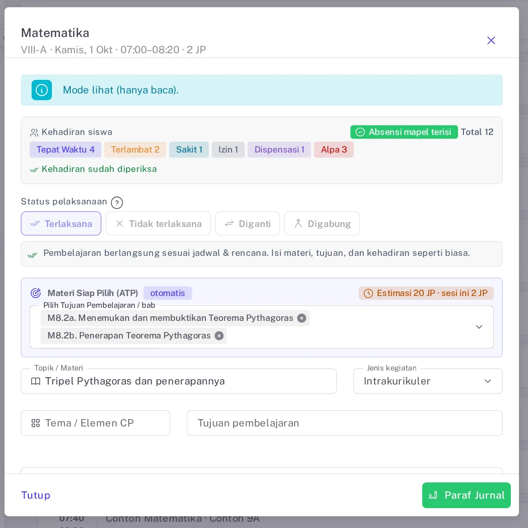This screenshot has width=528, height=528.
Task: Open the Status pelaksanaan help icon
Action: (117, 203)
